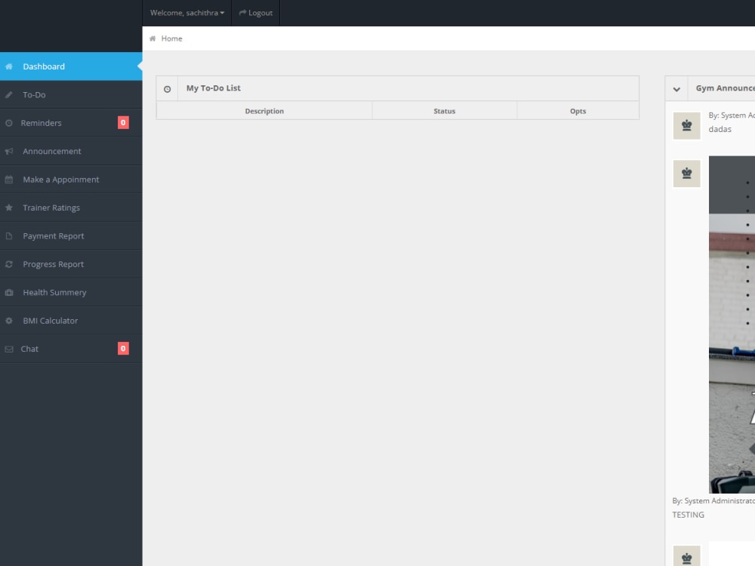Click the Chat unread count badge
755x566 pixels.
click(123, 349)
